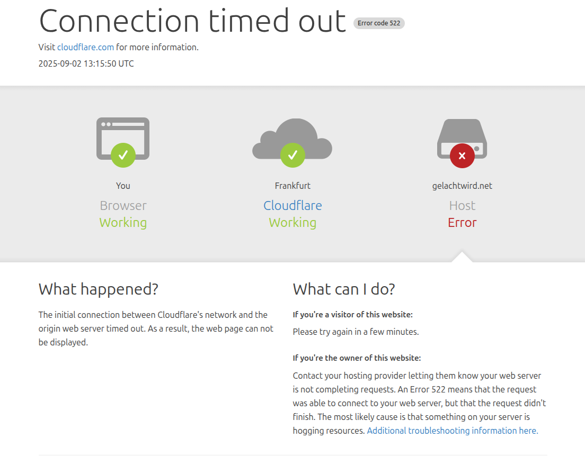Click the white pointer triangle below Host
The image size is (585, 457).
tap(462, 258)
